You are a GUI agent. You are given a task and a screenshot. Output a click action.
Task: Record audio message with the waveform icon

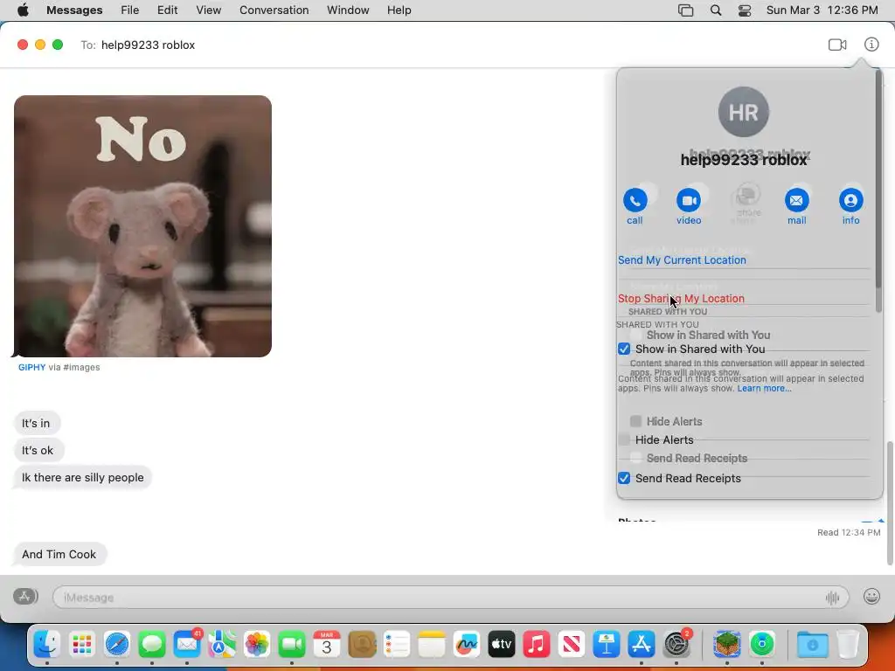pyautogui.click(x=832, y=598)
